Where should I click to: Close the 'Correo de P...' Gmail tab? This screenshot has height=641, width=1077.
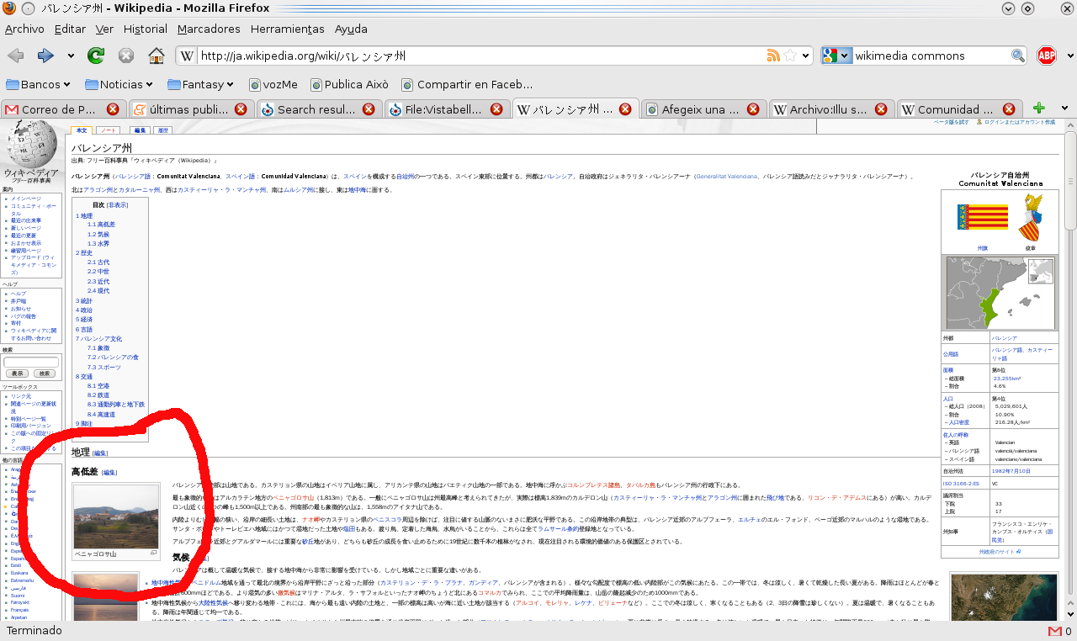[113, 109]
